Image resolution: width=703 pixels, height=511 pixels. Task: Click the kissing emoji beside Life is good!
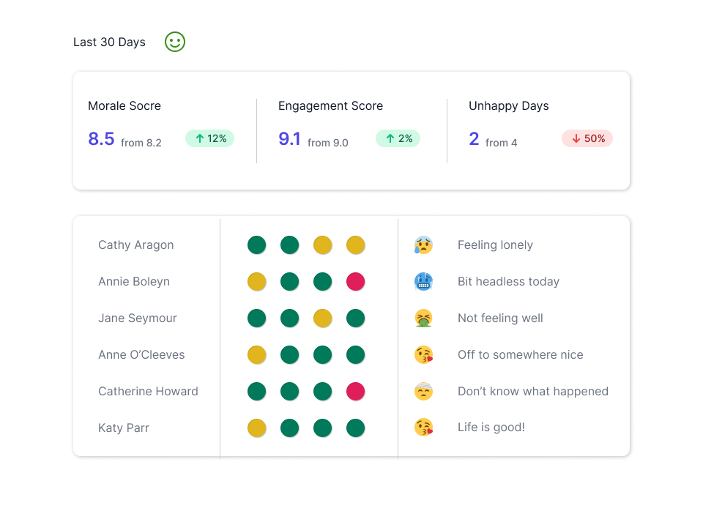tap(423, 428)
